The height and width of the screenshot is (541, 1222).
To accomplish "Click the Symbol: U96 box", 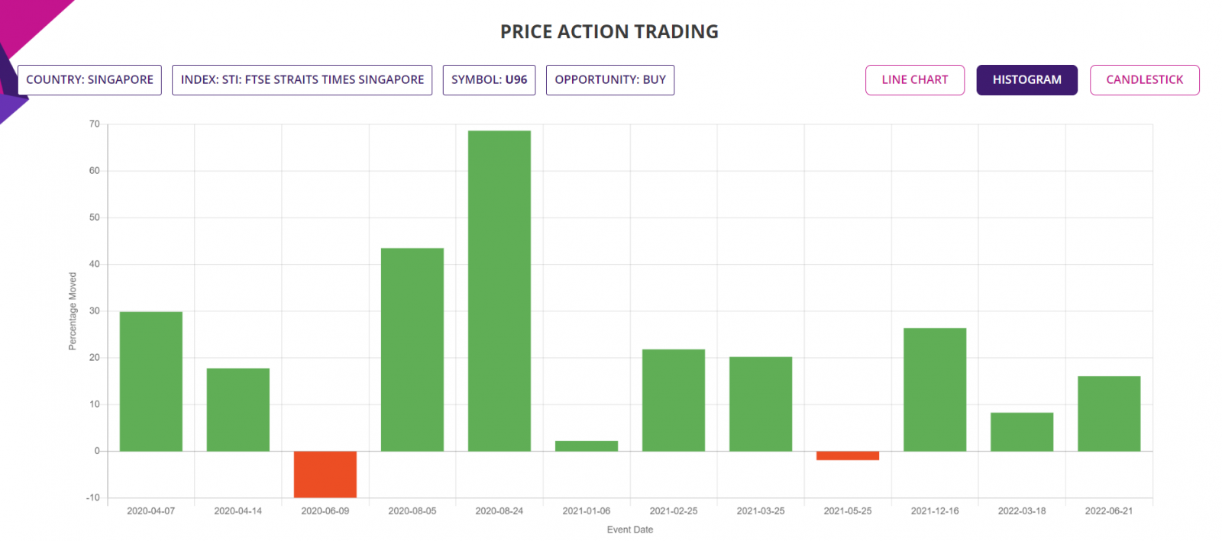I will click(489, 80).
